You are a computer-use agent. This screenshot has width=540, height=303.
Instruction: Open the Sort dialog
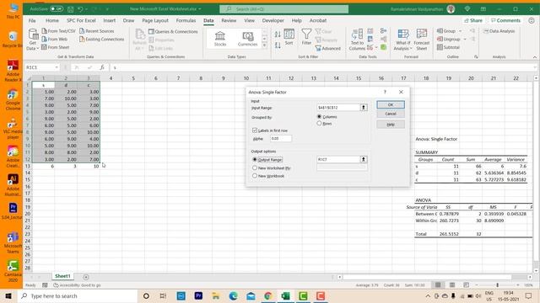point(289,37)
